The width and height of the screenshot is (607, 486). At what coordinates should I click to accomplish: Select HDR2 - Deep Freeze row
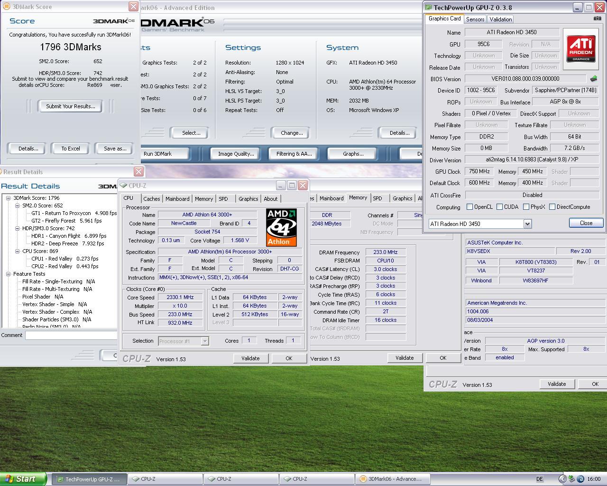click(67, 243)
